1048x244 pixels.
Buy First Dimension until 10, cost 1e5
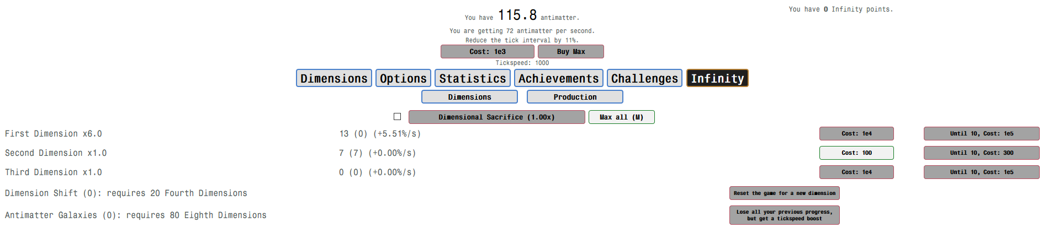click(x=981, y=134)
